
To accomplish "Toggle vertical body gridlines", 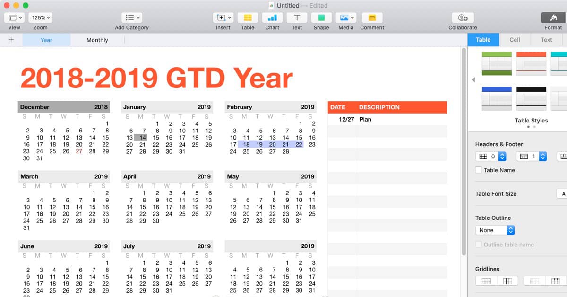I will coord(507,281).
